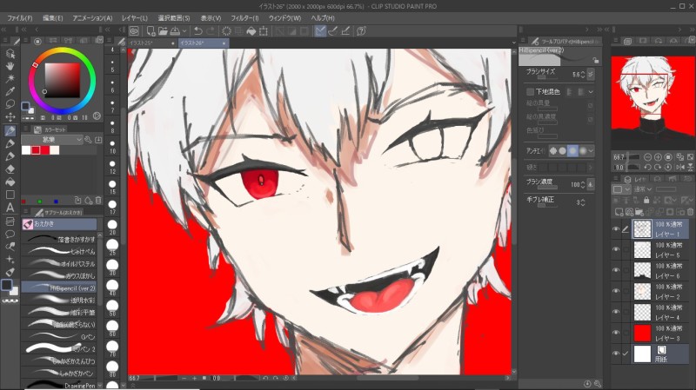Click Fill icon in command bar

[251, 31]
